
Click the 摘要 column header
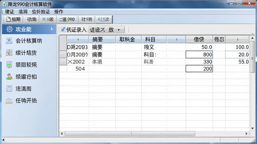click(x=102, y=39)
